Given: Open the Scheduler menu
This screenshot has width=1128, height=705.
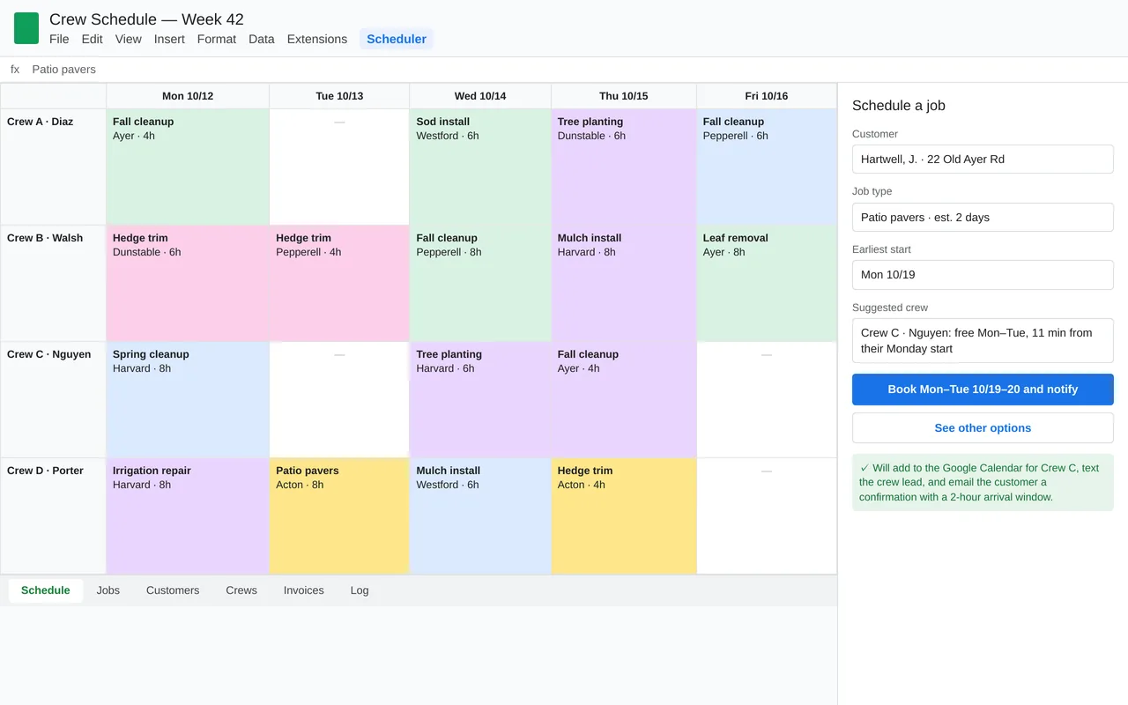Looking at the screenshot, I should [x=397, y=39].
